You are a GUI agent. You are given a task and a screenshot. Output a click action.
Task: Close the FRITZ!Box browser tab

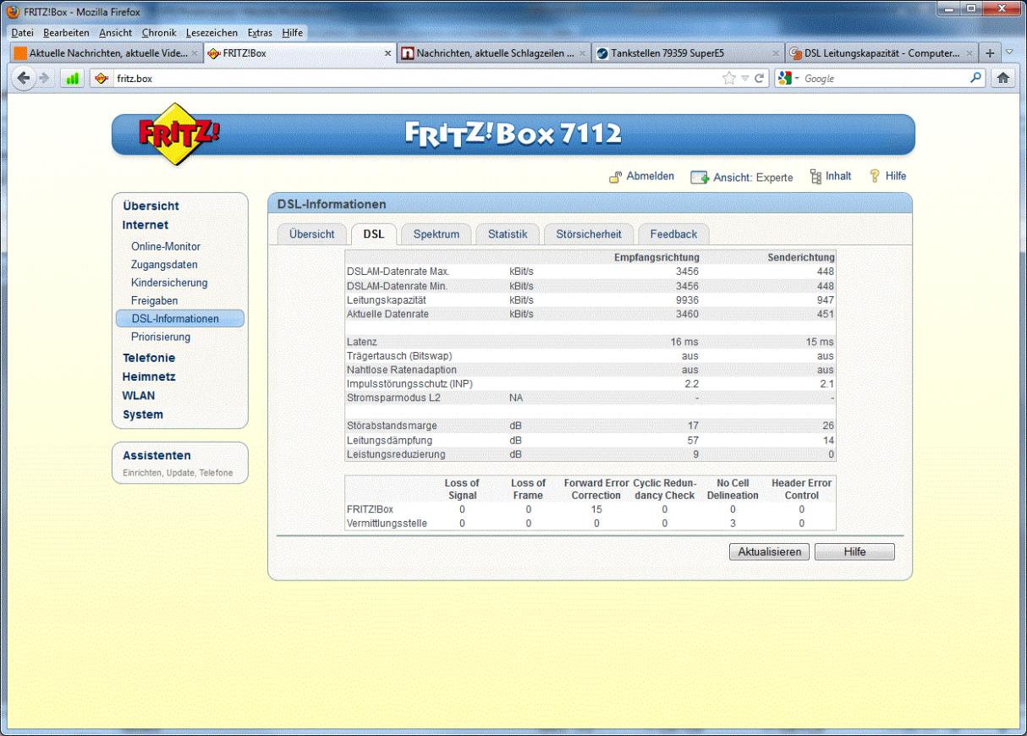388,53
